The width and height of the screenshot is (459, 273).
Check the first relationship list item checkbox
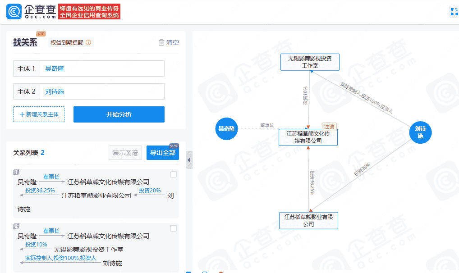174,174
